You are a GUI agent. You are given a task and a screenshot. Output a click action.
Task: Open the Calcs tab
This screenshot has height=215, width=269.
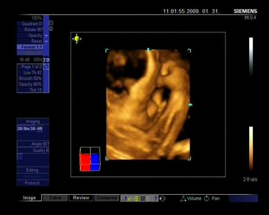[x=55, y=198]
